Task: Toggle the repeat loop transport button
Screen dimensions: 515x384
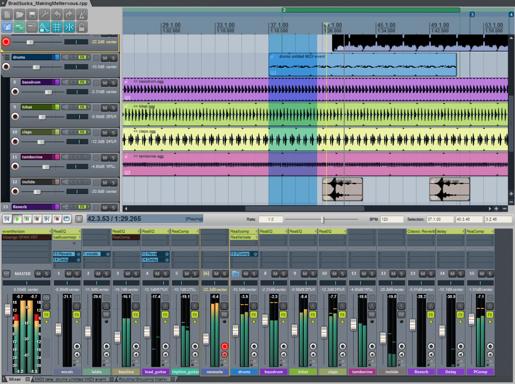Action: click(x=67, y=219)
